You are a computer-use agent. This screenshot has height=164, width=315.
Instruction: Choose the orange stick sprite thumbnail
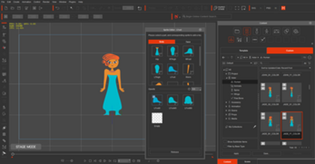pyautogui.click(x=188, y=69)
